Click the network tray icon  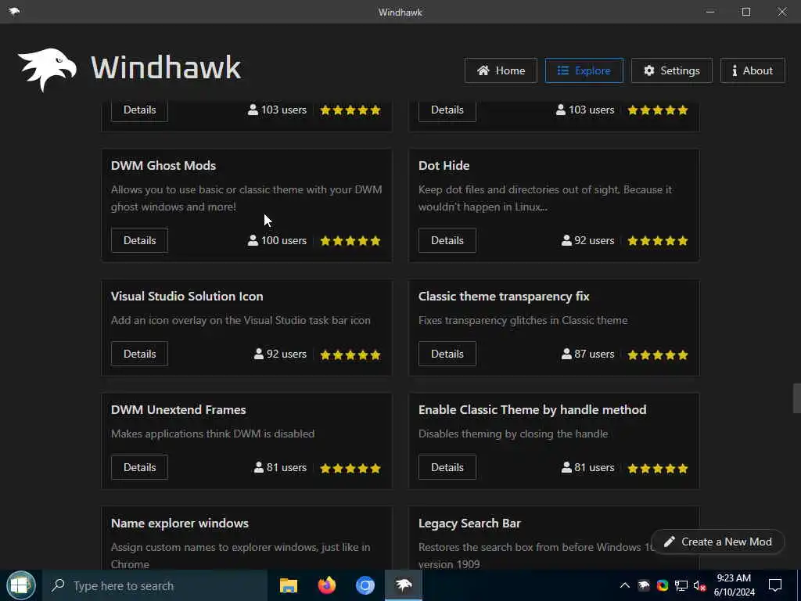[x=681, y=585]
